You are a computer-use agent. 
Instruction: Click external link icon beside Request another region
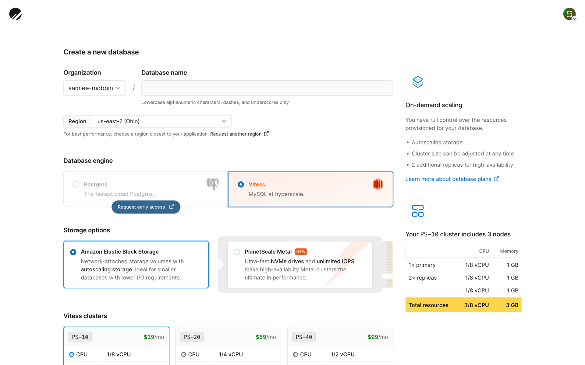(x=267, y=134)
